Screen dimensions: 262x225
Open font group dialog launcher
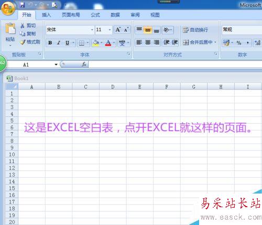pos(128,53)
